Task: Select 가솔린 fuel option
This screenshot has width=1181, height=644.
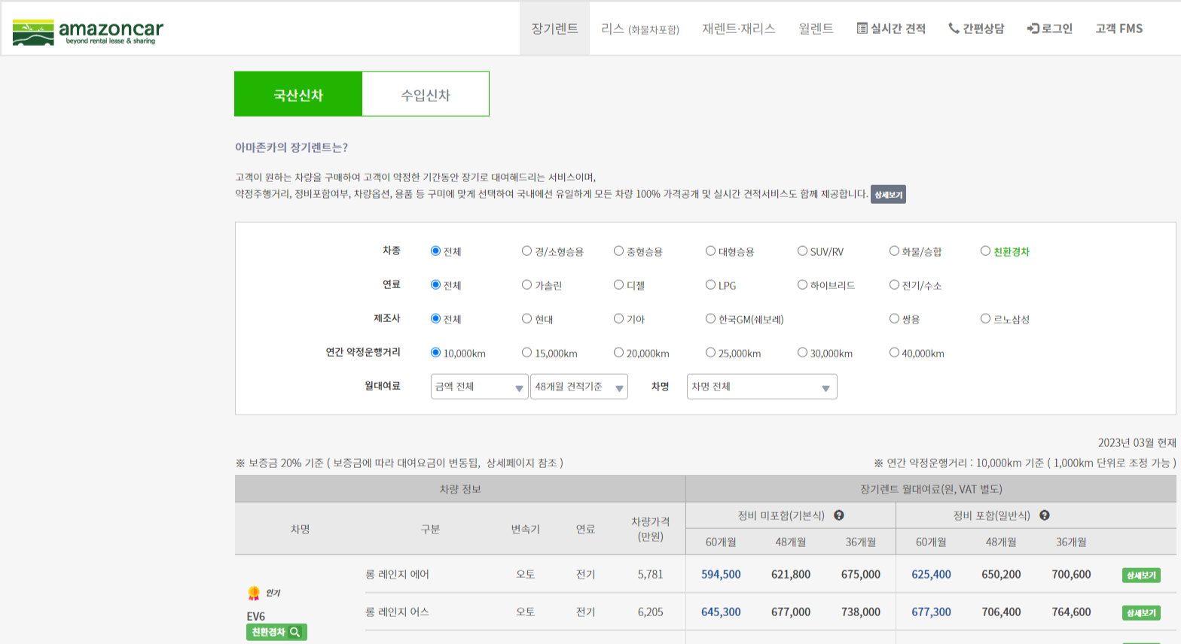Action: (526, 284)
